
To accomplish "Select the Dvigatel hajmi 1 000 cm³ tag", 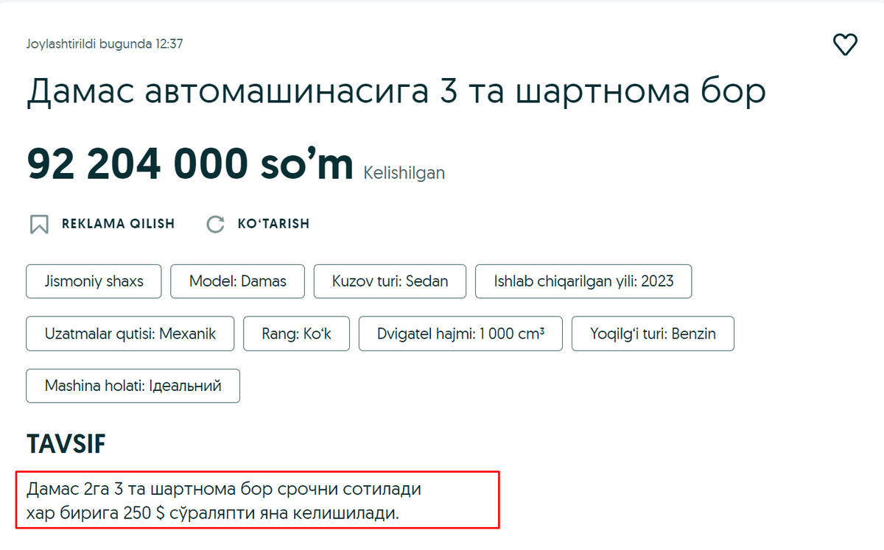I will tap(460, 334).
